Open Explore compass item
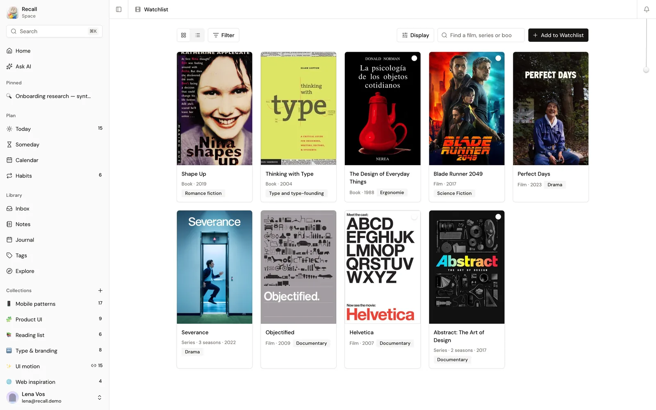The height and width of the screenshot is (410, 656). click(55, 271)
